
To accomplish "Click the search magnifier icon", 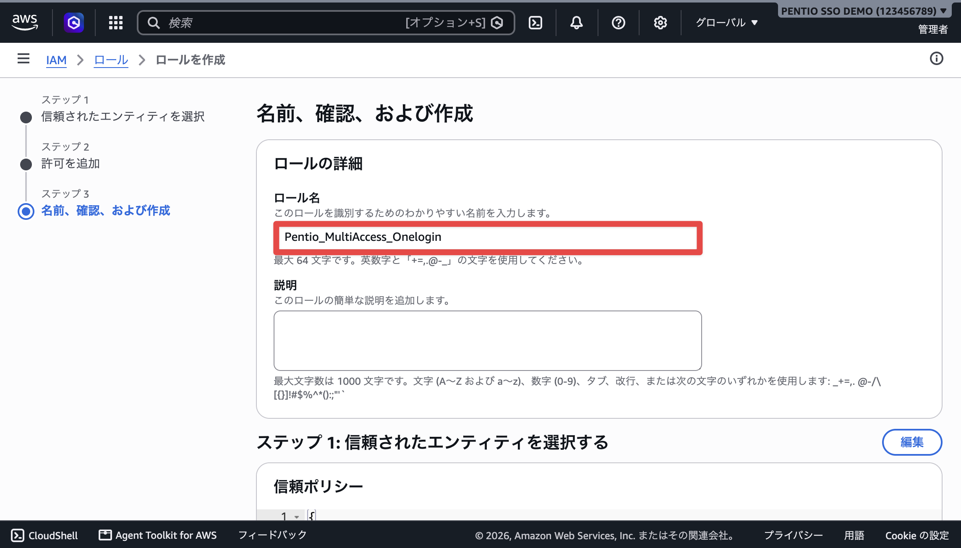I will pyautogui.click(x=154, y=23).
